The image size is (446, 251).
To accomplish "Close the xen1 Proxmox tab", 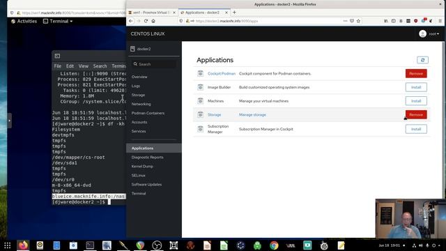I will pyautogui.click(x=174, y=13).
